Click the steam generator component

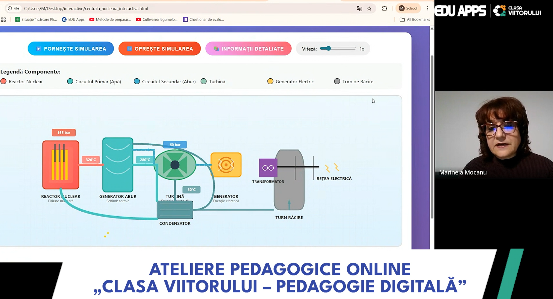pos(118,165)
